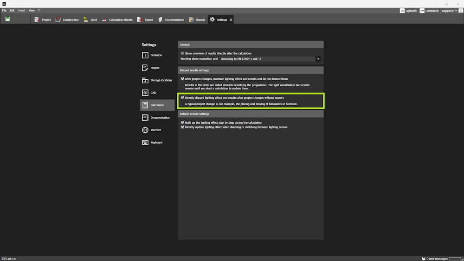Open the View menu
464x261 pixels.
click(x=32, y=10)
